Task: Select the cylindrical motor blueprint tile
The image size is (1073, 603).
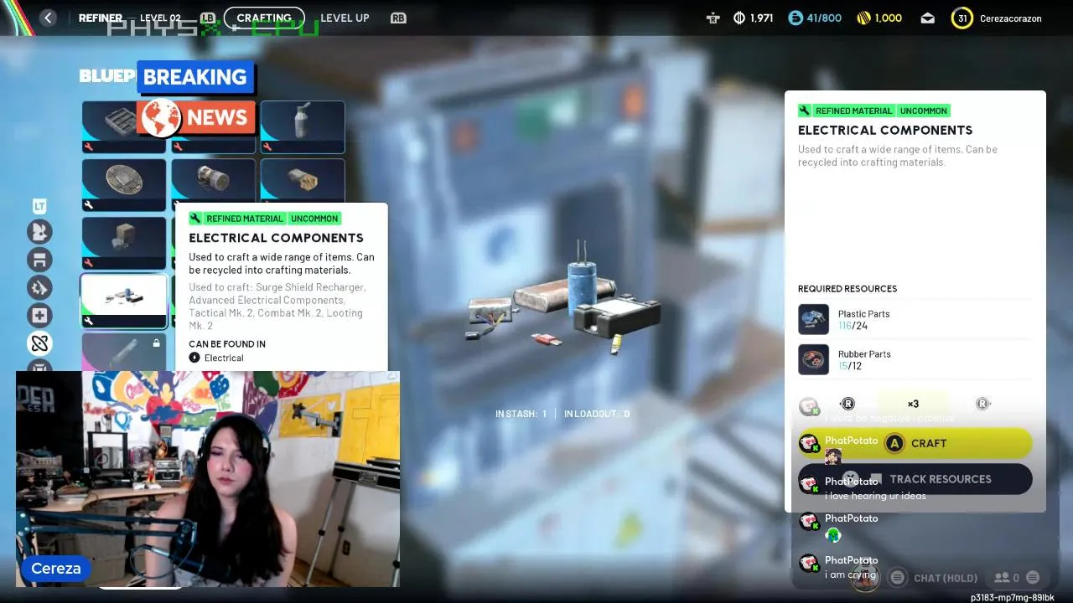Action: (213, 181)
